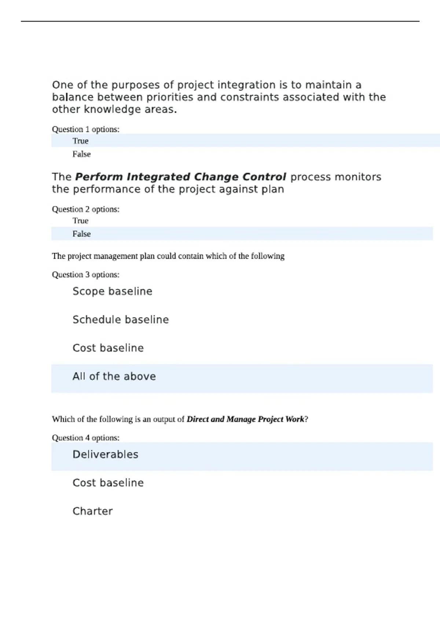
Task: Click the 'Question 1 options:' label
Action: point(85,129)
